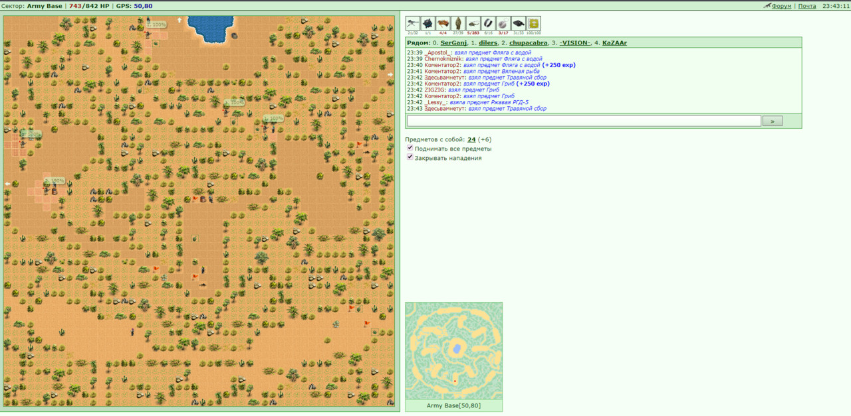Screen dimensions: 851x416
Task: Select the helicopter item showing 5/283
Action: (x=473, y=23)
